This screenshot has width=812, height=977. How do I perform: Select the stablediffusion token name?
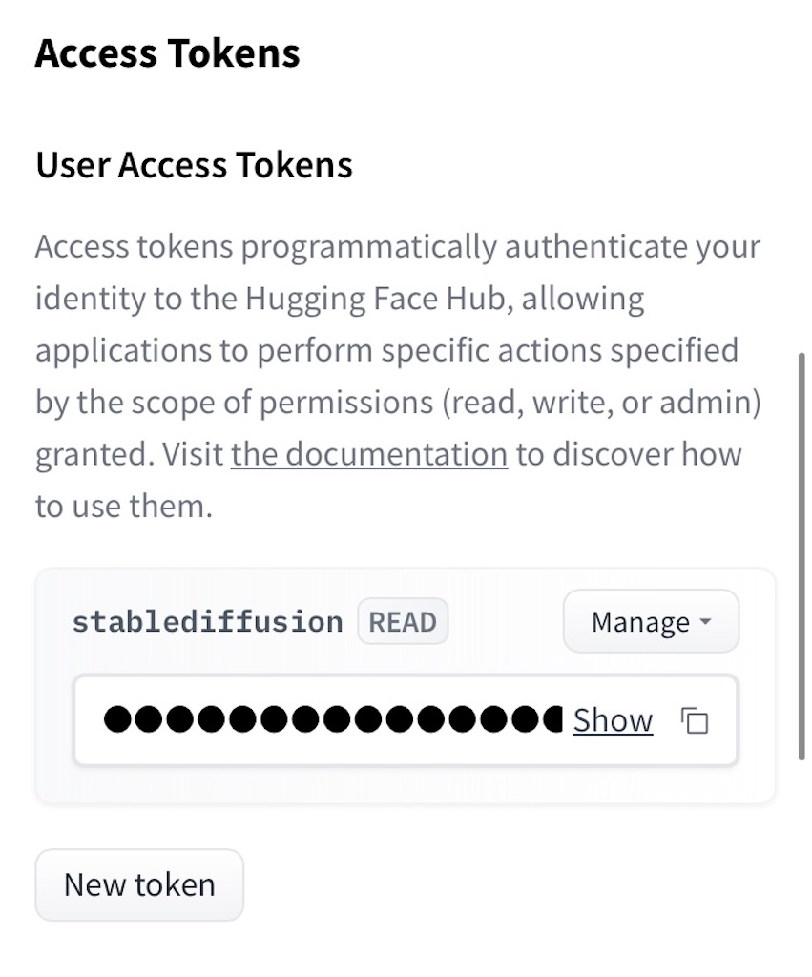(207, 622)
